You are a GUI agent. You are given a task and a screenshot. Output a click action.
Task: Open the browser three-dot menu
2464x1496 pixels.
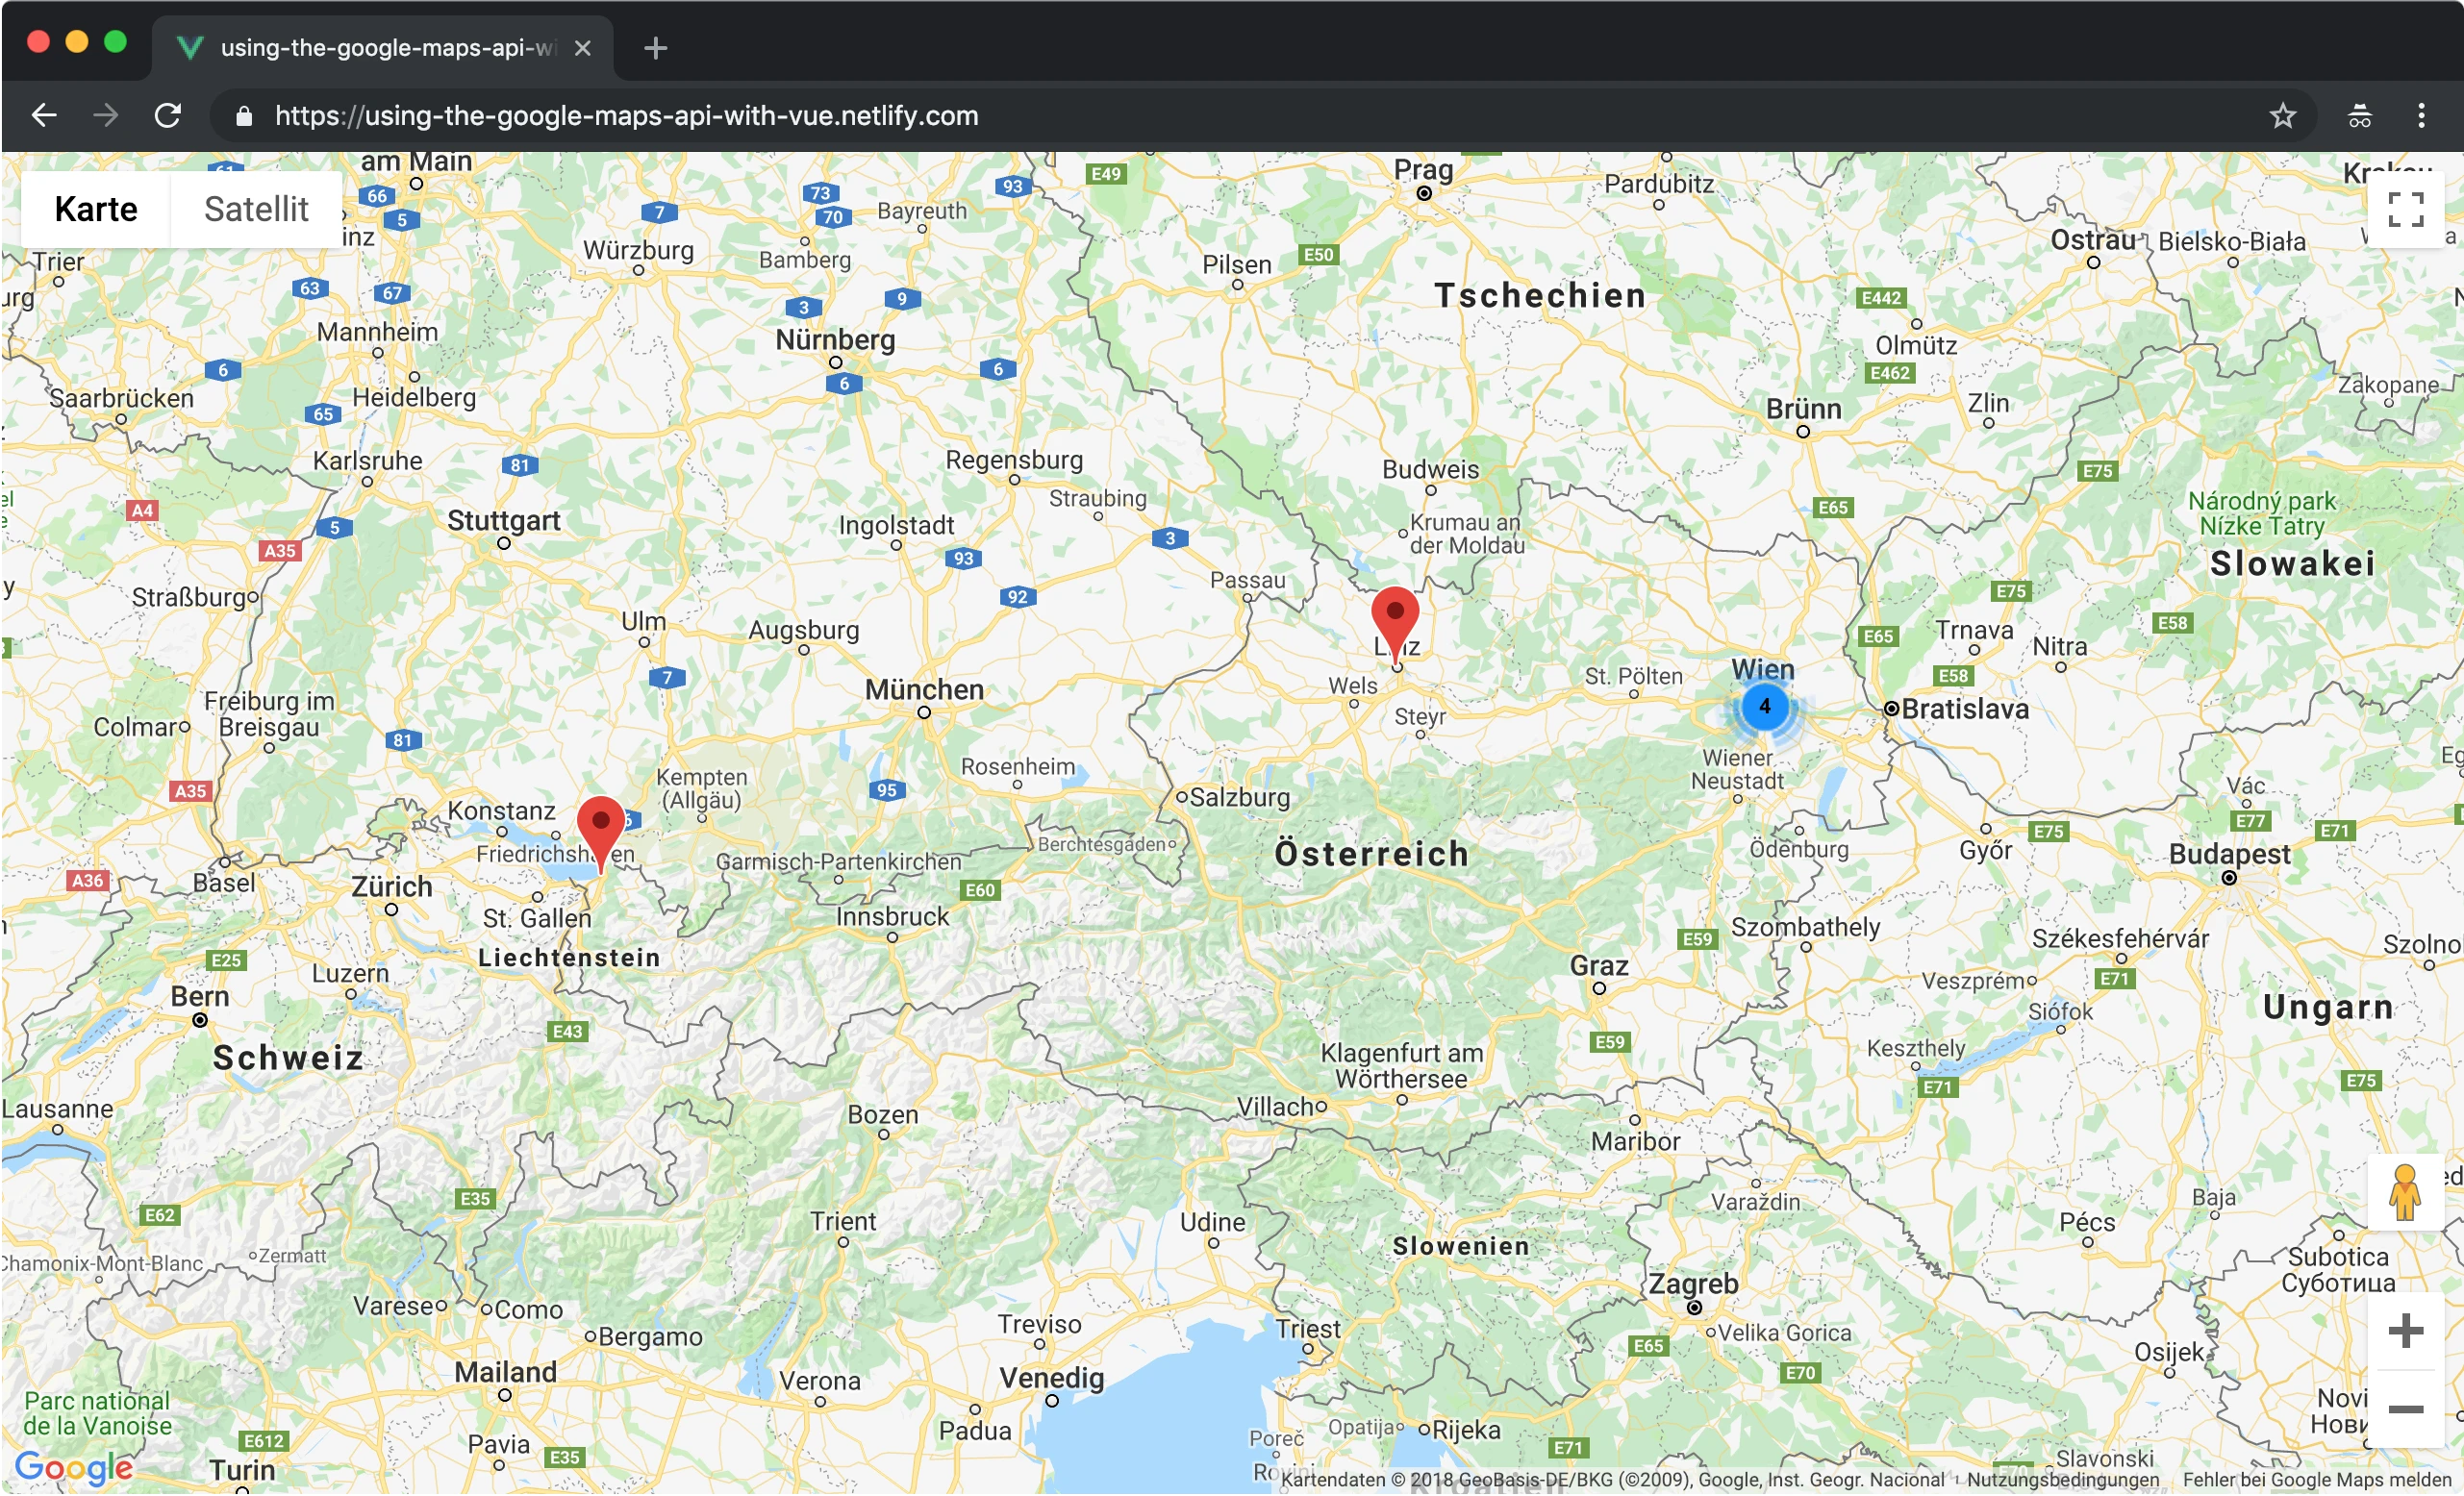2421,116
